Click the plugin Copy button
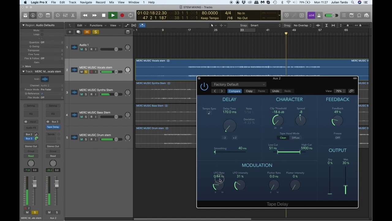 [x=249, y=91]
